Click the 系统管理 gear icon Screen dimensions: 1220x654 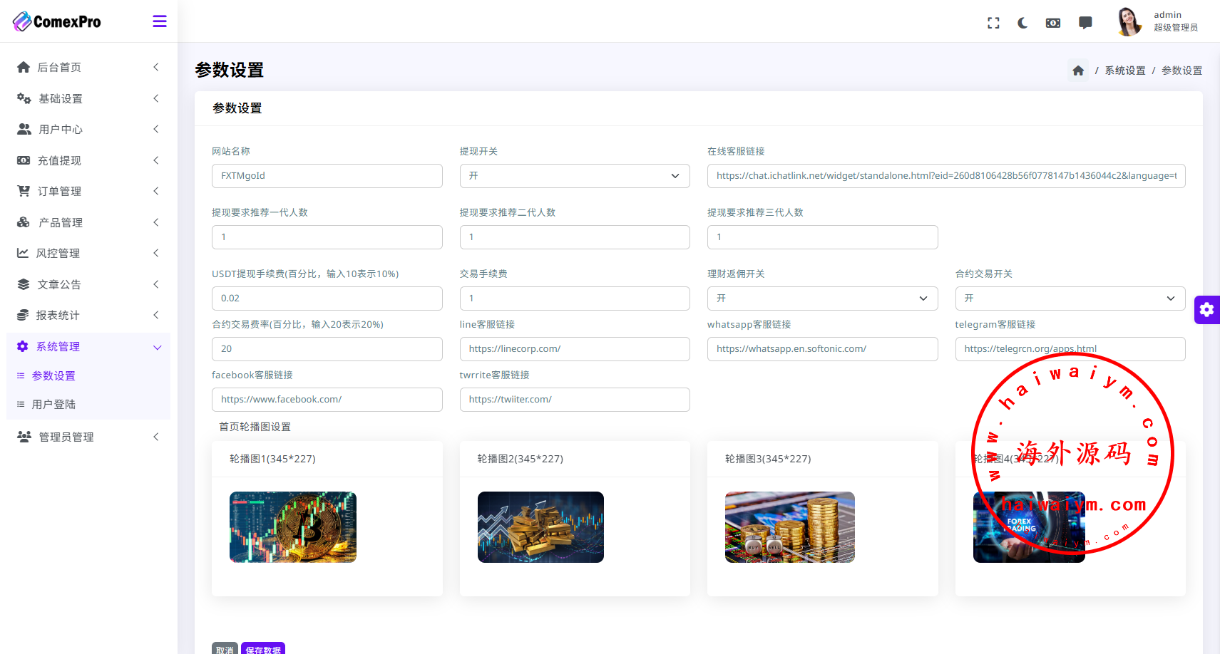[x=23, y=346]
